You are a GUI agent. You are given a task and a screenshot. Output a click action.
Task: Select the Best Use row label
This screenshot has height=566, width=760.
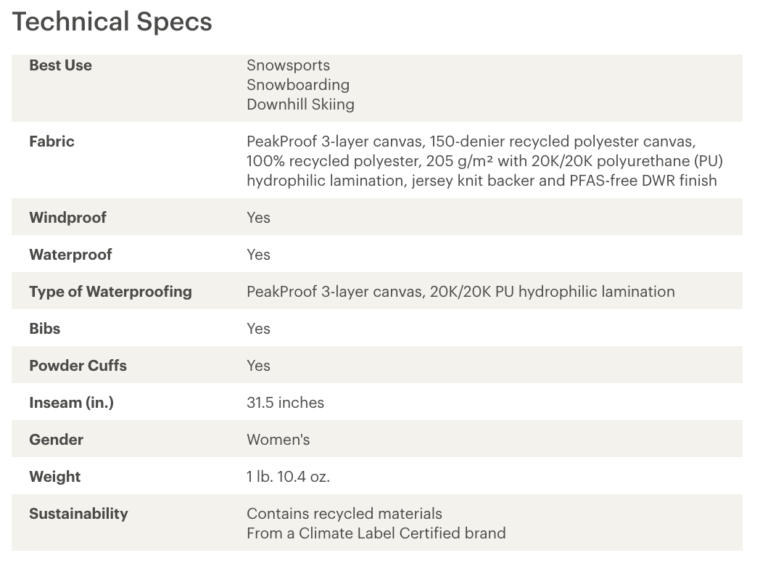(x=61, y=65)
